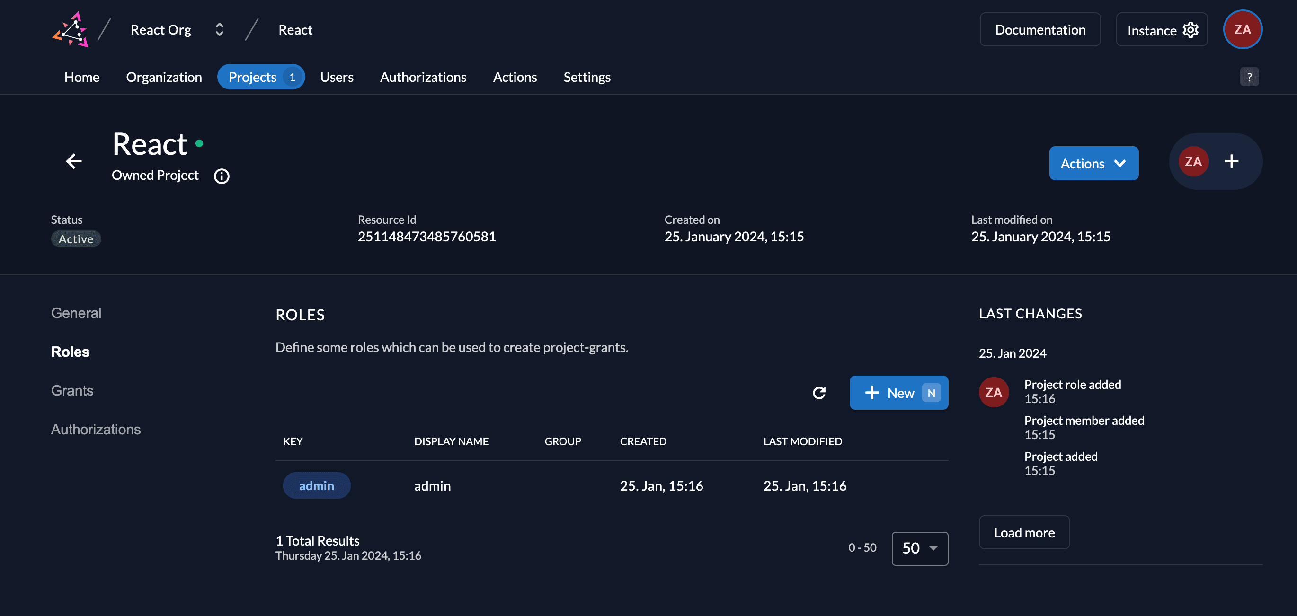
Task: Click the New role button
Action: (x=898, y=393)
